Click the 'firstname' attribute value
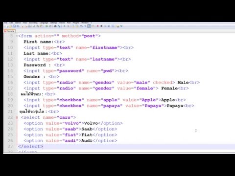235x176 pixels. [x=105, y=47]
